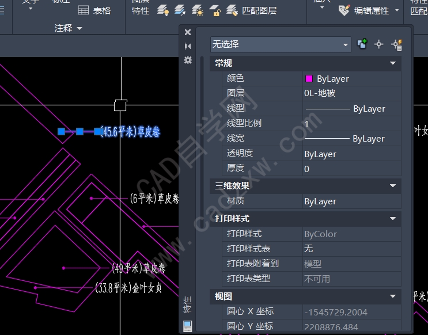Click the 厚度 value field

[351, 169]
